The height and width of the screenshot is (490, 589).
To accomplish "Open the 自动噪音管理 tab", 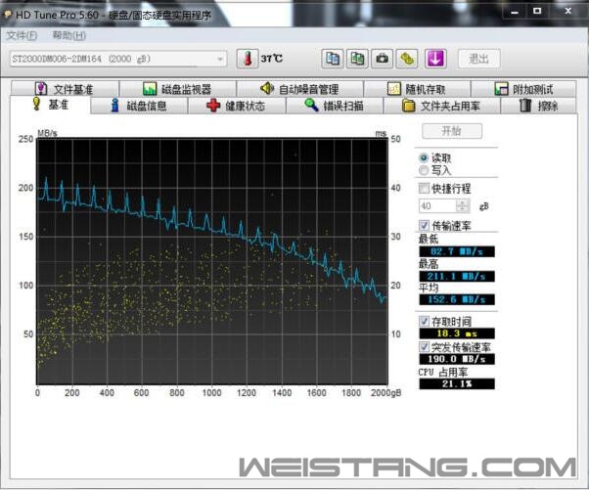I will point(299,89).
